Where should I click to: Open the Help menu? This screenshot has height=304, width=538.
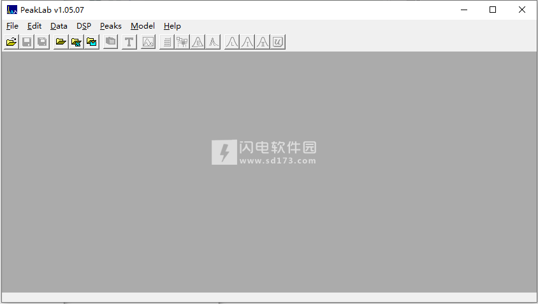pyautogui.click(x=172, y=26)
